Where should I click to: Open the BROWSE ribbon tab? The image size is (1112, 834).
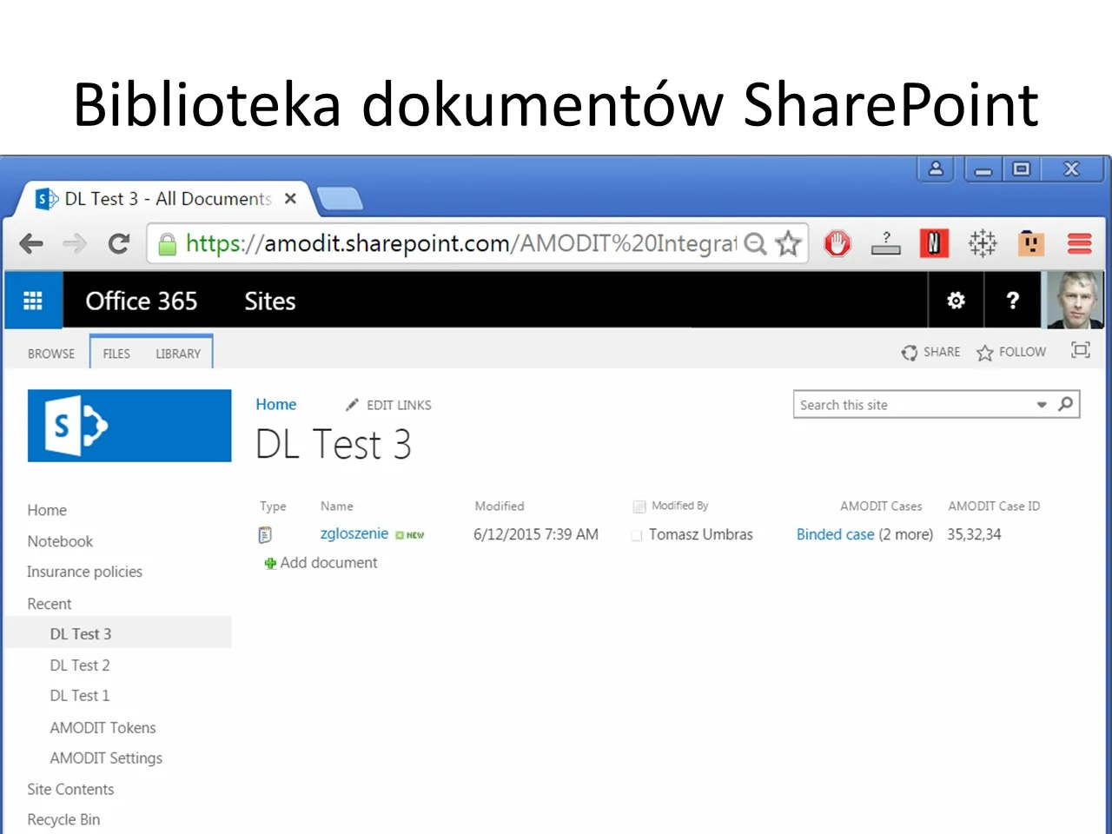51,354
